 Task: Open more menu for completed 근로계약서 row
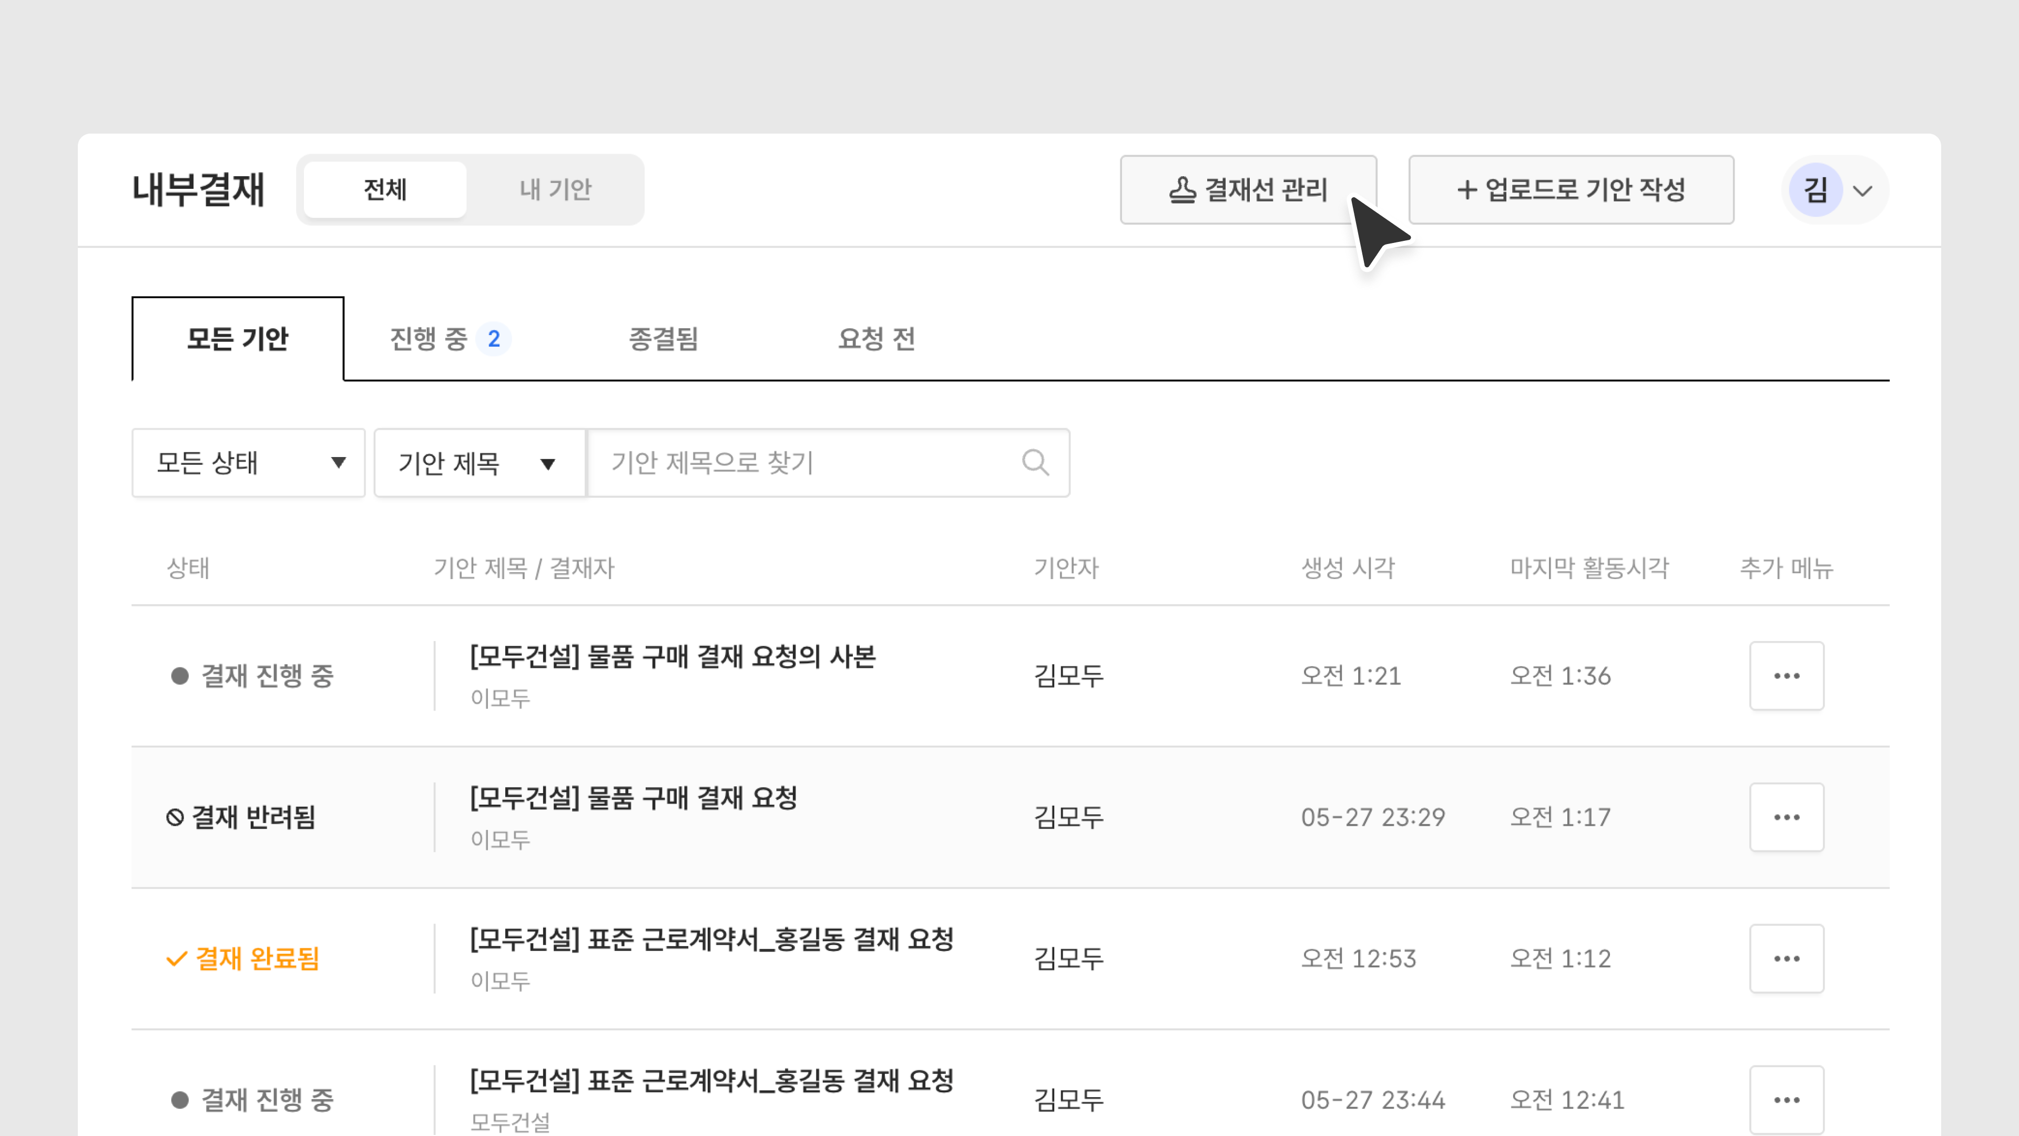click(1786, 958)
